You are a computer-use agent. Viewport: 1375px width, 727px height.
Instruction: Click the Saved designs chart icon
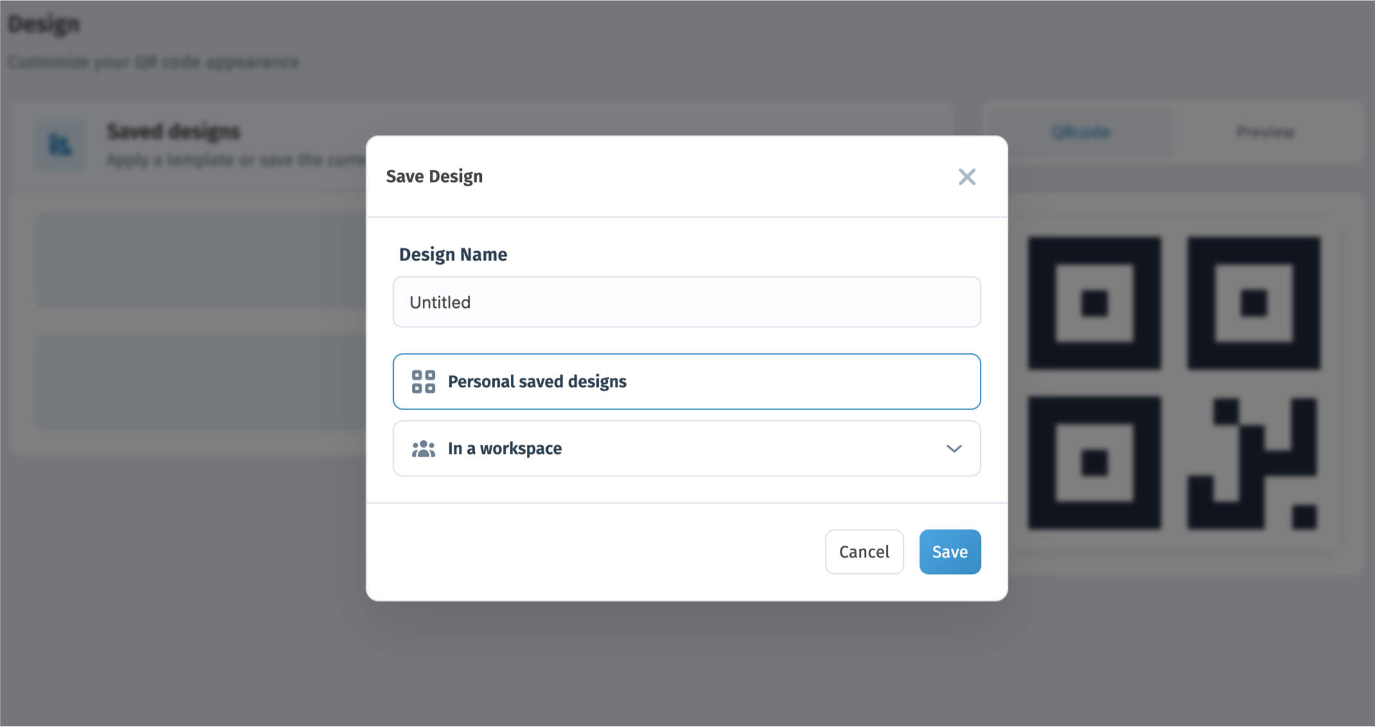click(x=60, y=145)
